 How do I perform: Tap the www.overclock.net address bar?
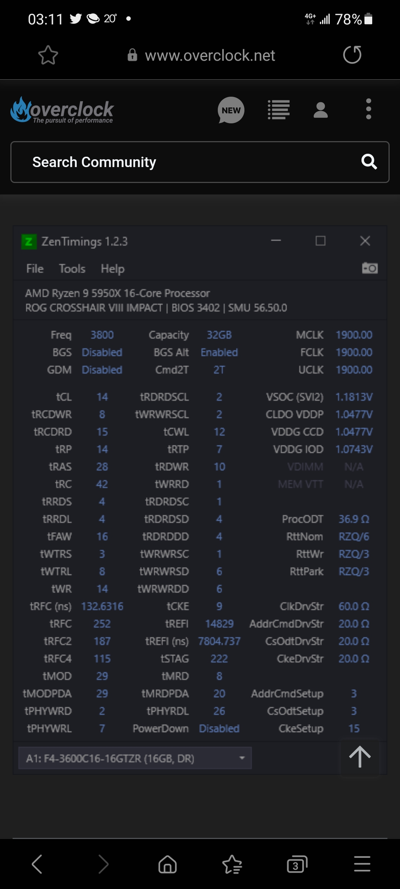(201, 56)
